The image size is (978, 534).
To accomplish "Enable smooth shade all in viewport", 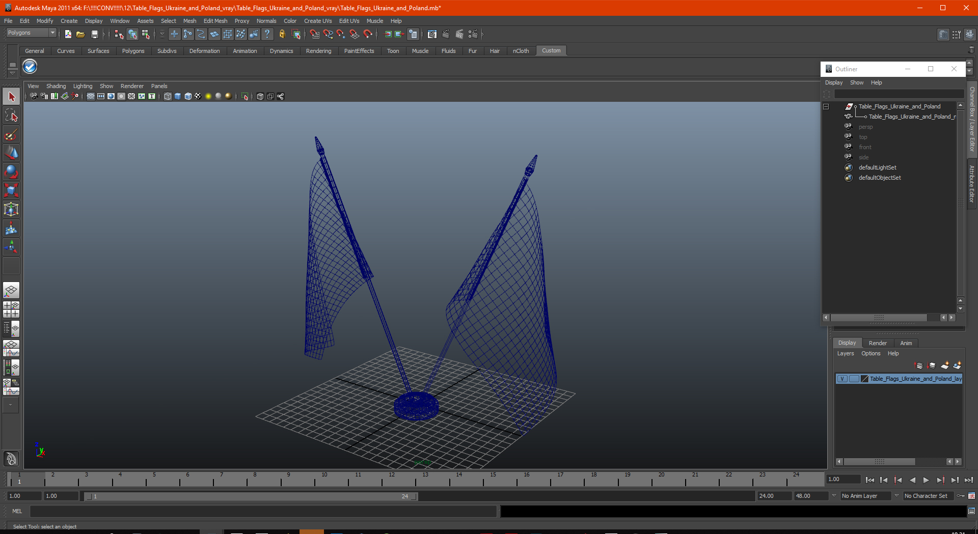I will pyautogui.click(x=178, y=96).
